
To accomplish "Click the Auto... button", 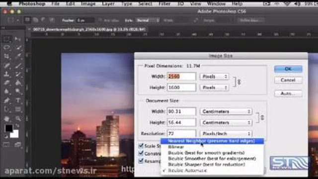I will point(288,93).
